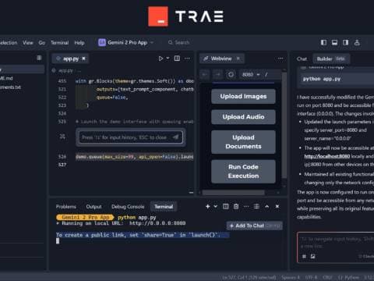This screenshot has height=281, width=374.
Task: Split the terminal pane
Action: pyautogui.click(x=226, y=206)
